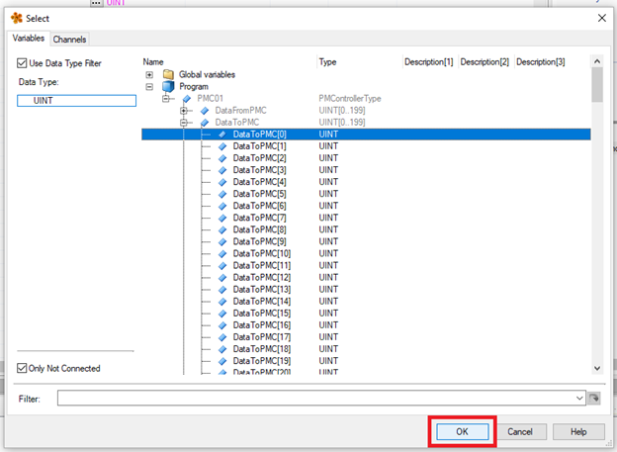
Task: Switch to the Channels tab
Action: 69,40
